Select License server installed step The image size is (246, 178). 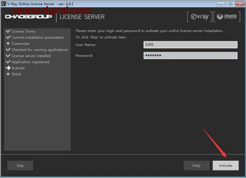[31, 56]
